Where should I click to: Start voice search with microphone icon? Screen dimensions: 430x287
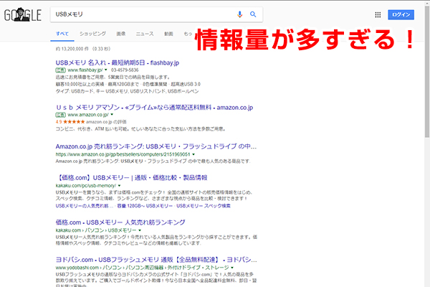pyautogui.click(x=239, y=14)
